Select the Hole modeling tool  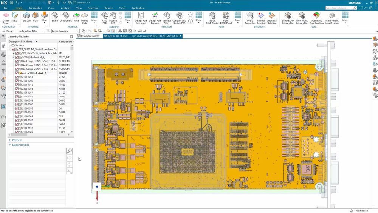tap(35, 17)
